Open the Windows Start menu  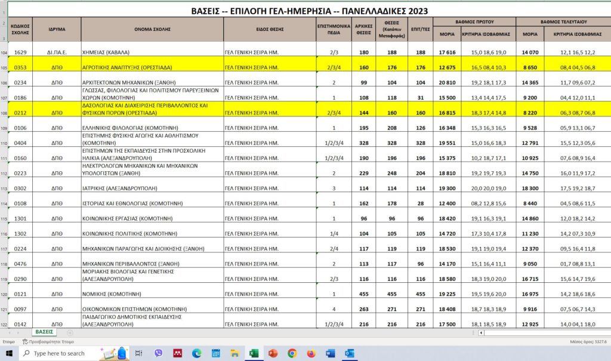click(9, 353)
